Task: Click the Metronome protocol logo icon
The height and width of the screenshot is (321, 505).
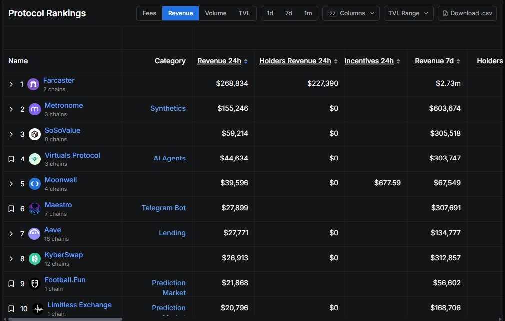Action: click(x=35, y=109)
